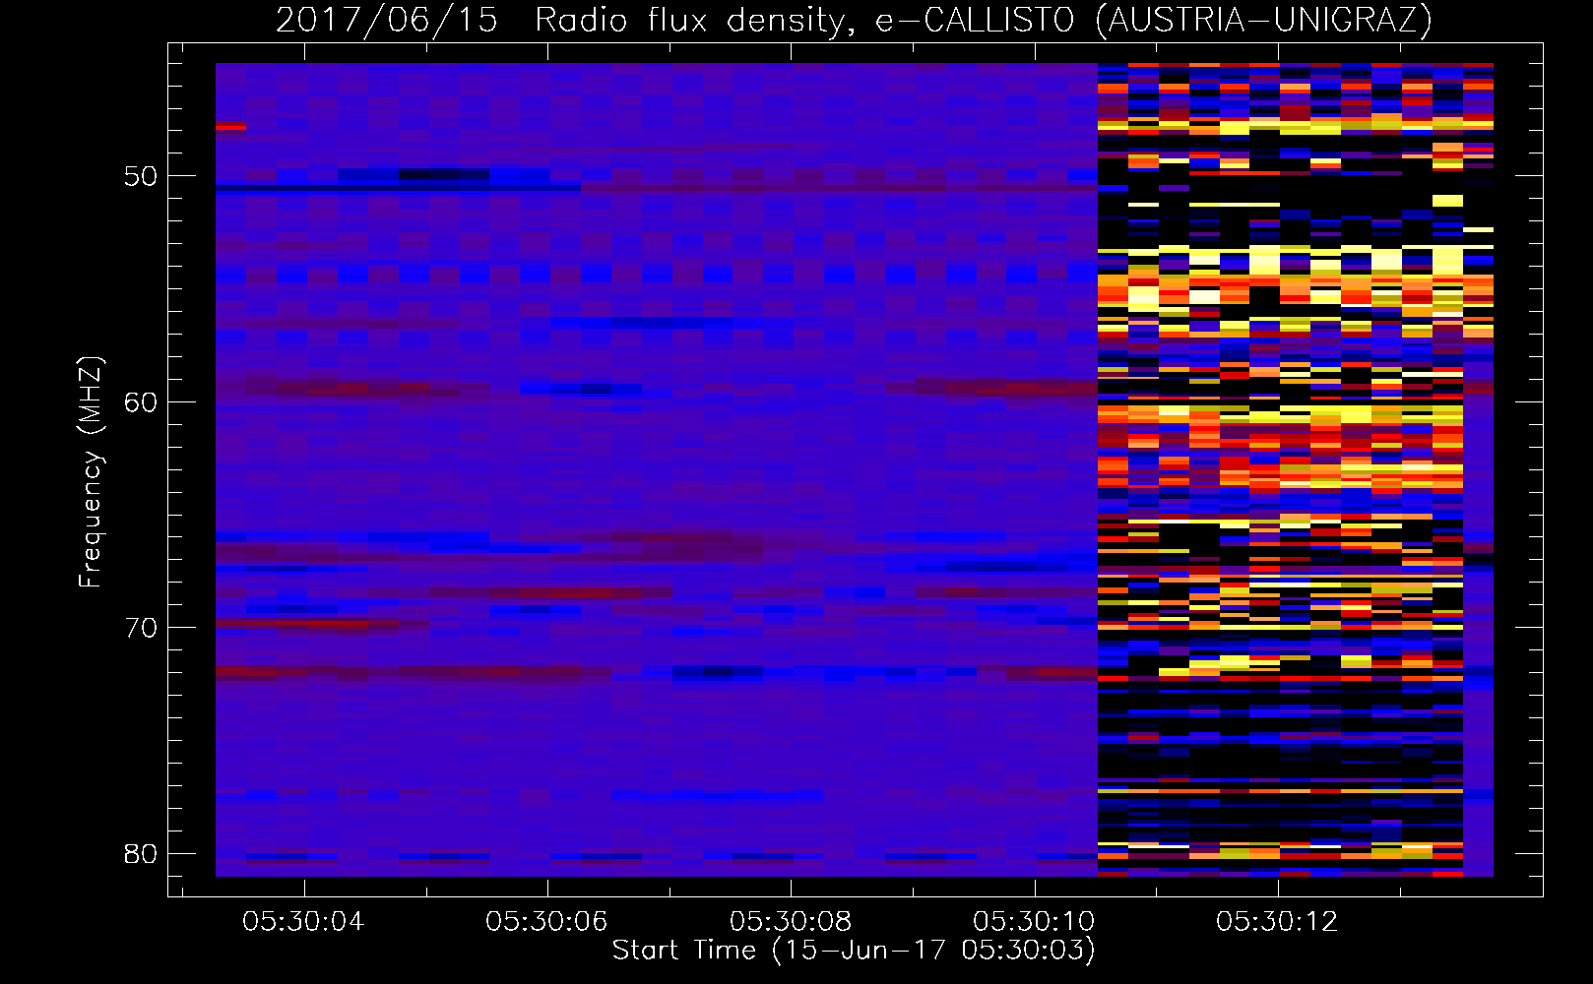Image resolution: width=1593 pixels, height=984 pixels.
Task: Click the 05:30:10 time tick label
Action: pos(1034,921)
